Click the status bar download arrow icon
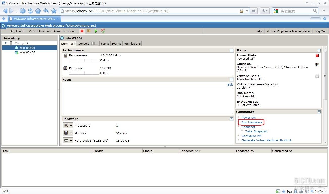The image size is (329, 194). click(x=284, y=191)
